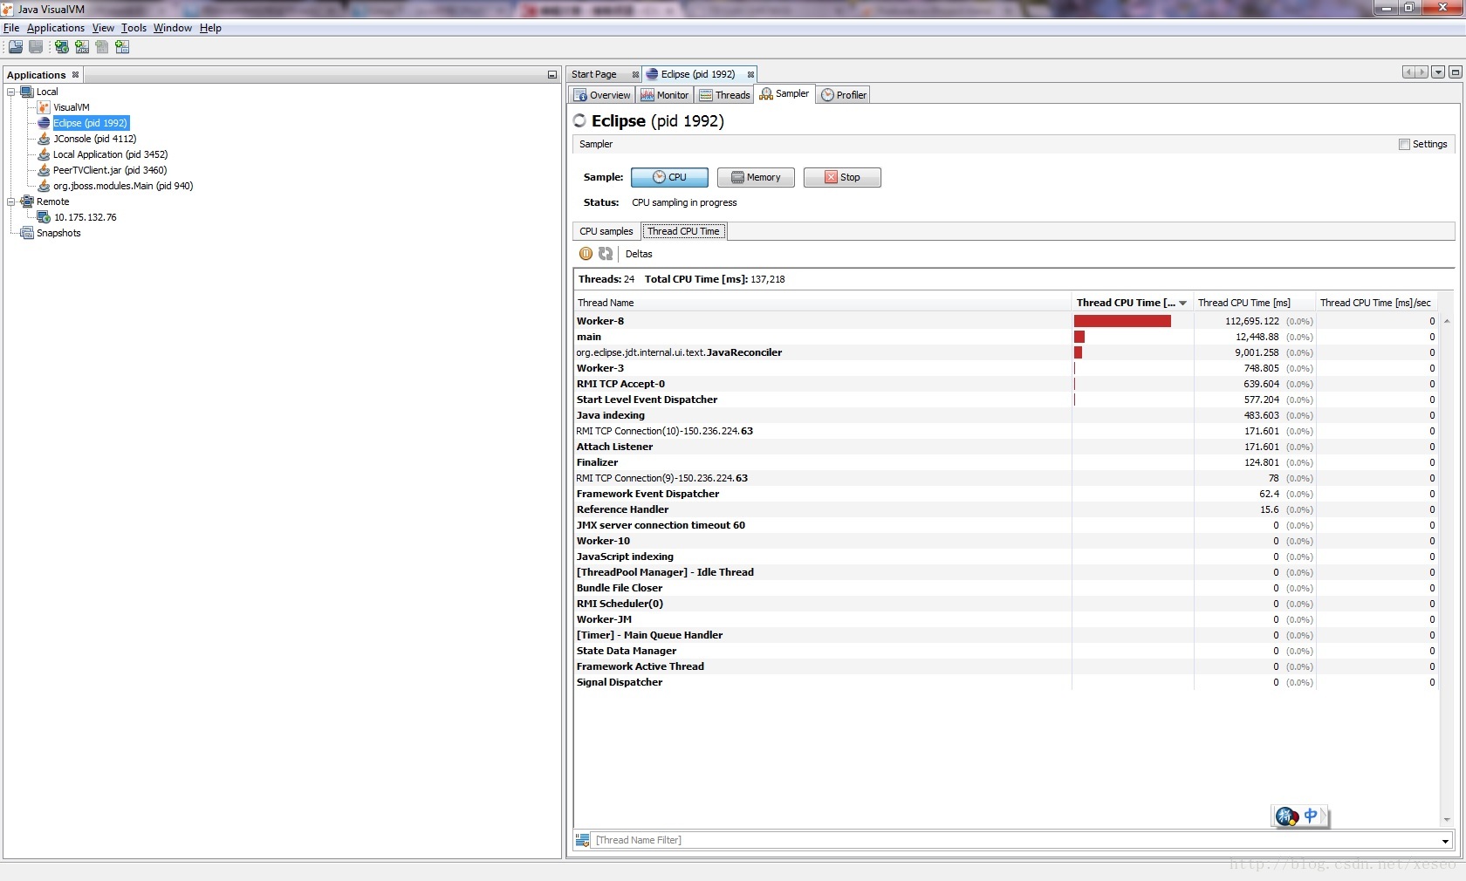
Task: Switch to the CPU samples tab
Action: click(606, 231)
